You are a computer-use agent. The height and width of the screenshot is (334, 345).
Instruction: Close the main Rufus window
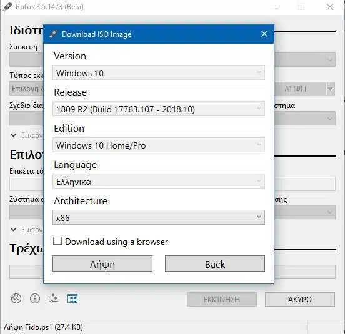tap(330, 7)
